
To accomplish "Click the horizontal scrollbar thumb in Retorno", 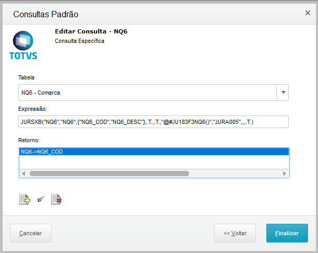I will pyautogui.click(x=109, y=173).
